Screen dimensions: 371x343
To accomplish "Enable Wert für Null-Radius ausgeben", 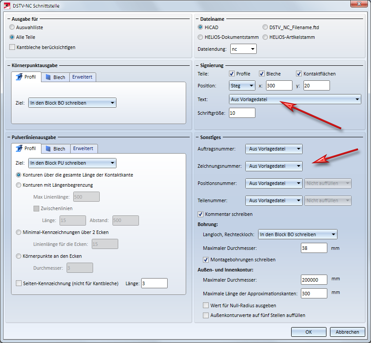I will click(206, 305).
